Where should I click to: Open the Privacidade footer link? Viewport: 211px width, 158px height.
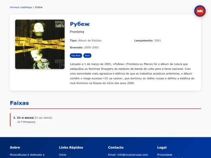[165, 154]
